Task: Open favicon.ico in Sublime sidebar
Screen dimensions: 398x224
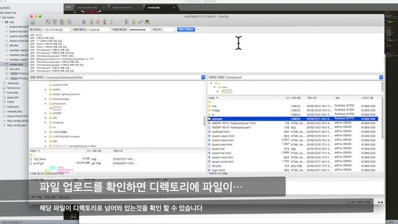Action: click(x=14, y=88)
